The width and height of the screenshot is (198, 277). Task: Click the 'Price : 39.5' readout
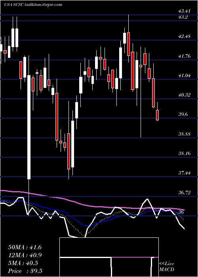click(25, 271)
